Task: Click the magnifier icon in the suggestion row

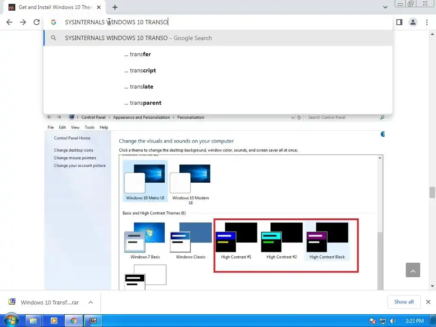Action: point(54,38)
